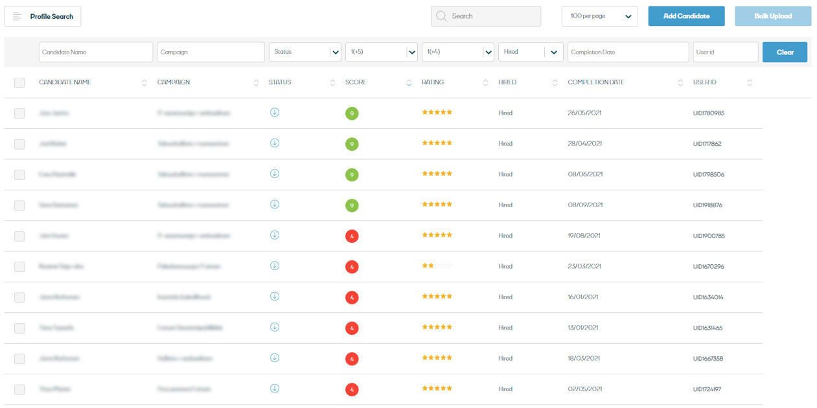This screenshot has width=817, height=408.
Task: Click the five-star rating for UID1900785
Action: tap(437, 235)
